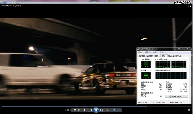Viewport: 193px width, 114px height.
Task: Click the memory 2.72 GB gauge
Action: [x=146, y=75]
